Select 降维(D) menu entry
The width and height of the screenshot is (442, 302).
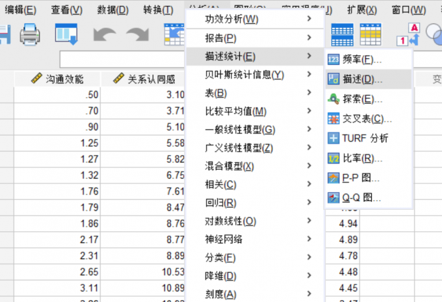[255, 276]
